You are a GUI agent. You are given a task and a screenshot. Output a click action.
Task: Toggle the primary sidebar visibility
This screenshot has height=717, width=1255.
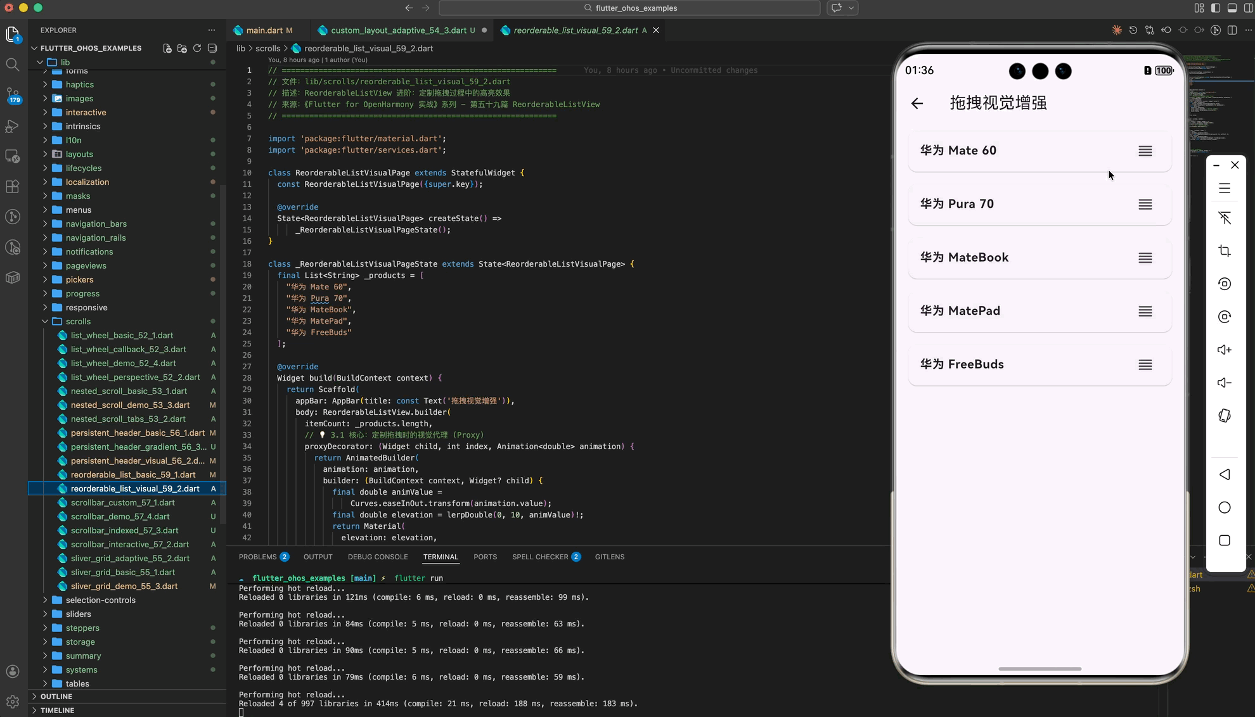[x=1215, y=8]
